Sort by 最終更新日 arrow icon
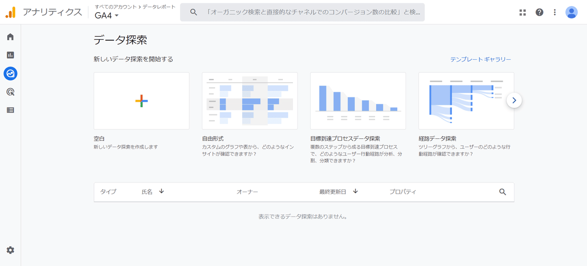This screenshot has width=587, height=266. click(356, 191)
